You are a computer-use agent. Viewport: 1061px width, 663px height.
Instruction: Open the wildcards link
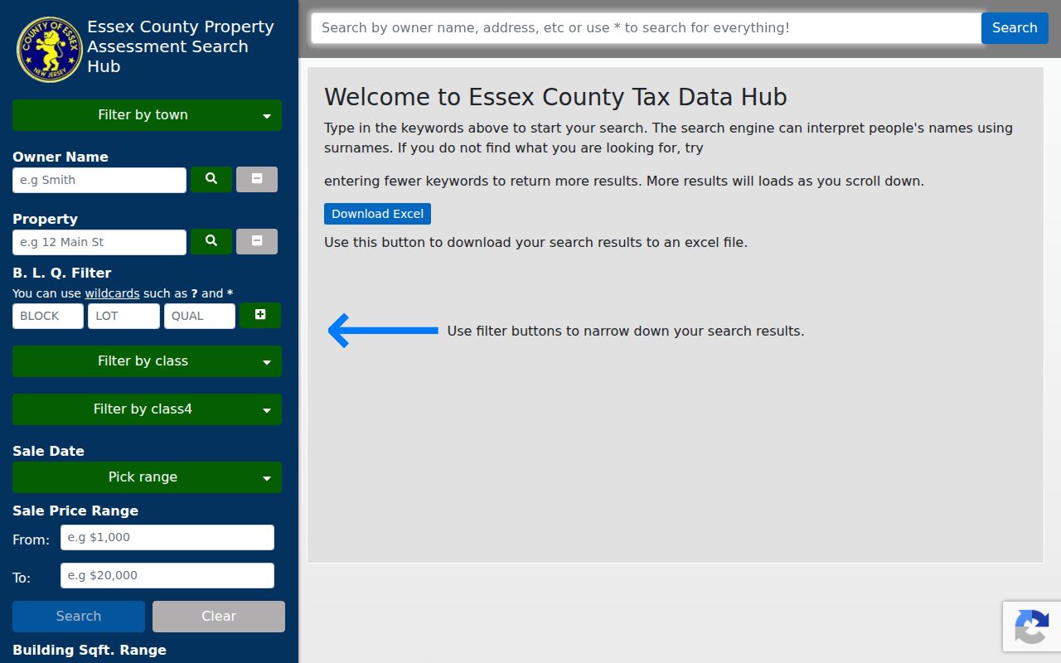click(112, 293)
